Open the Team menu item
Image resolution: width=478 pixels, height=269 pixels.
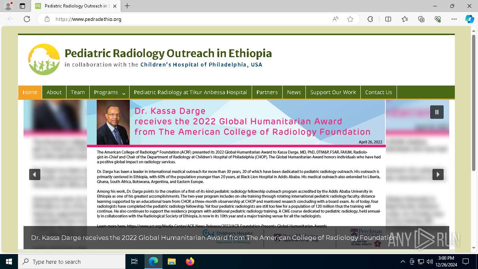78,92
